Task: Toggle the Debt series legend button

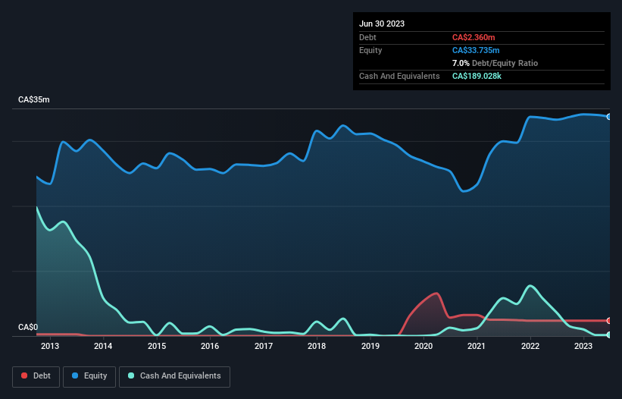Action: [x=36, y=376]
